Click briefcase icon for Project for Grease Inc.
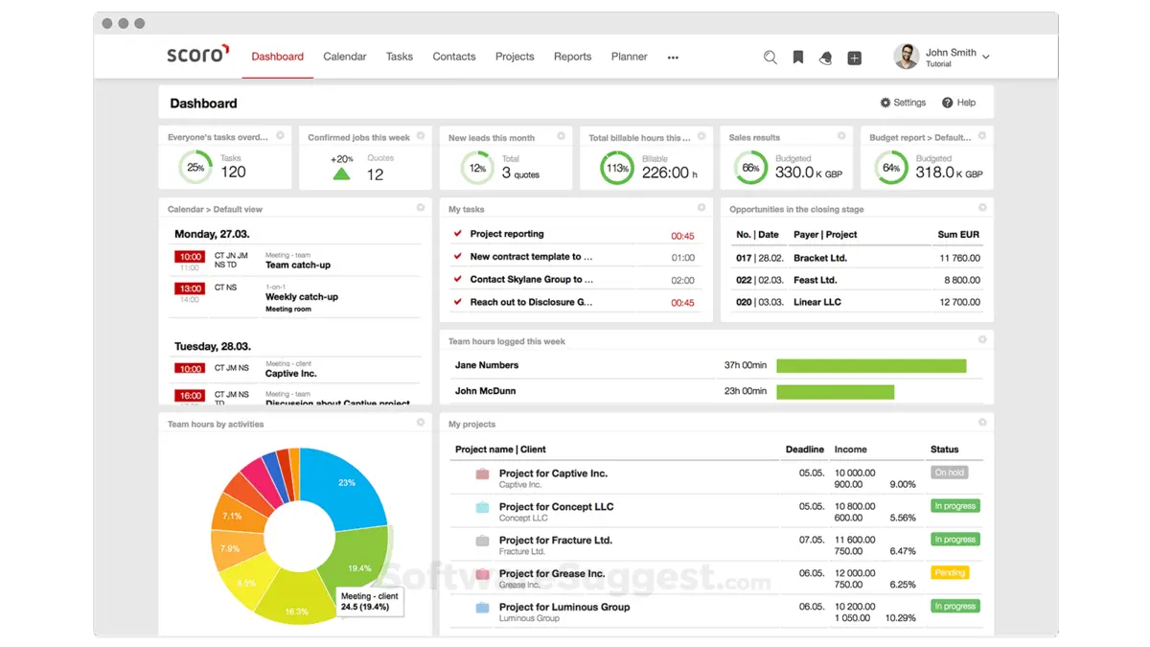The image size is (1150, 647). [x=483, y=574]
